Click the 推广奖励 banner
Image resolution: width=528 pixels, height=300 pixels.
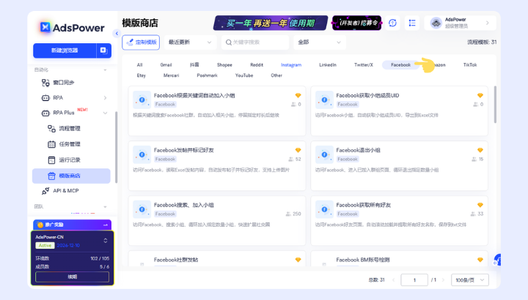coord(72,225)
